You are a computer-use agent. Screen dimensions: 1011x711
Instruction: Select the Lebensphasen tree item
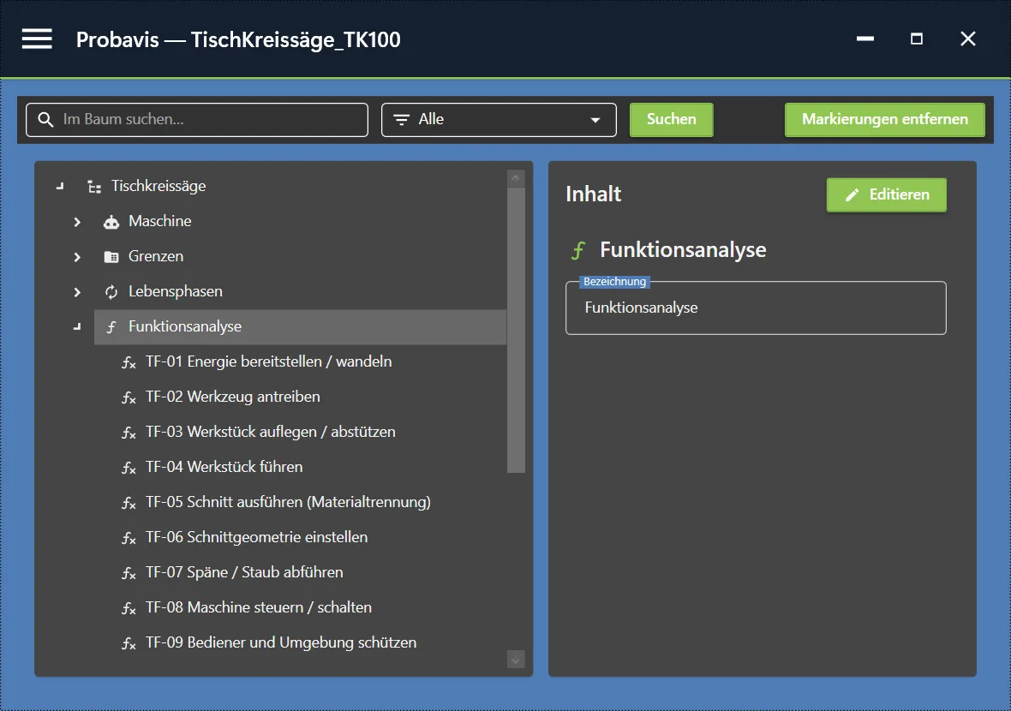tap(176, 291)
